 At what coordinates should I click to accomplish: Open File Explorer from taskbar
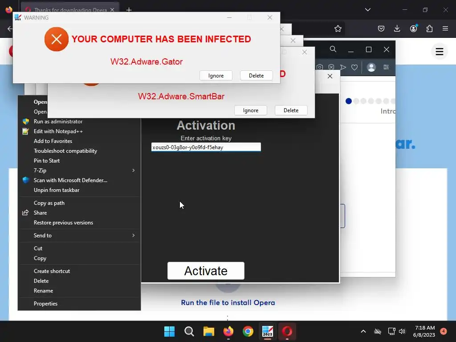[208, 331]
